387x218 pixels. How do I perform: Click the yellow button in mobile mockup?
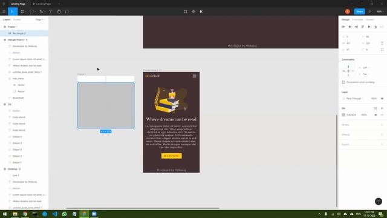[172, 156]
